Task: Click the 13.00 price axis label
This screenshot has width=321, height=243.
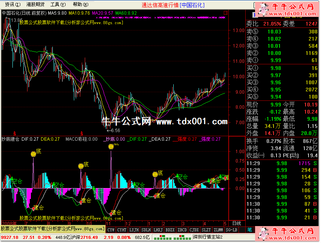Action: pos(238,30)
